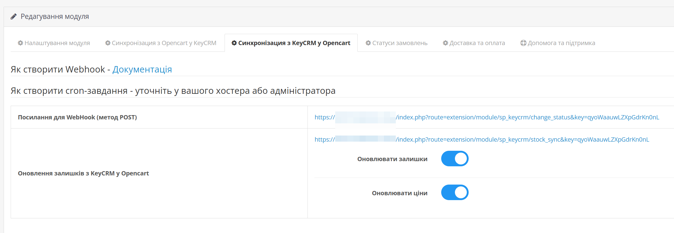Click the Оновлювати ціни label
Viewport: 674px width, 233px height.
tap(400, 193)
